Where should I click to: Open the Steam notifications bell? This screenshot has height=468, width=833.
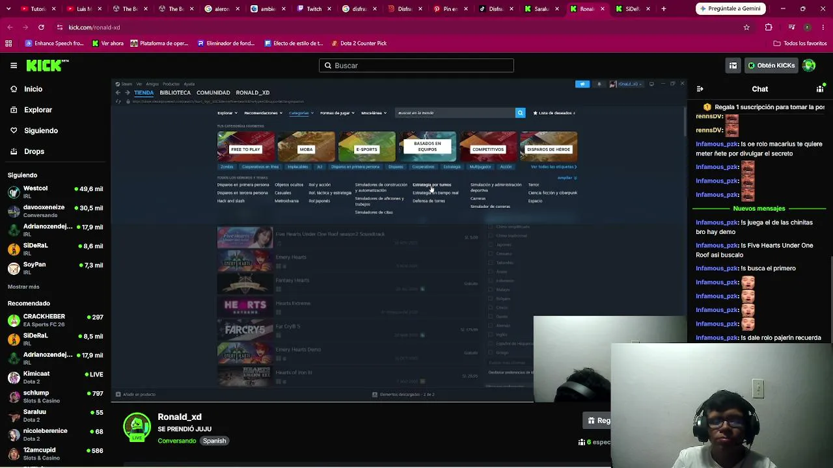pos(599,84)
